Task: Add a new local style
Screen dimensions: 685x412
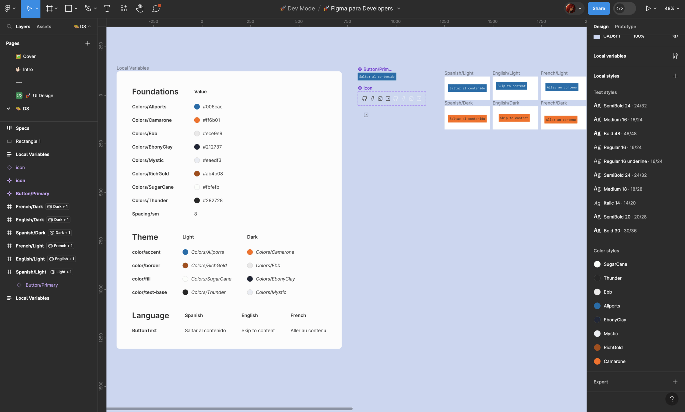Action: (675, 76)
